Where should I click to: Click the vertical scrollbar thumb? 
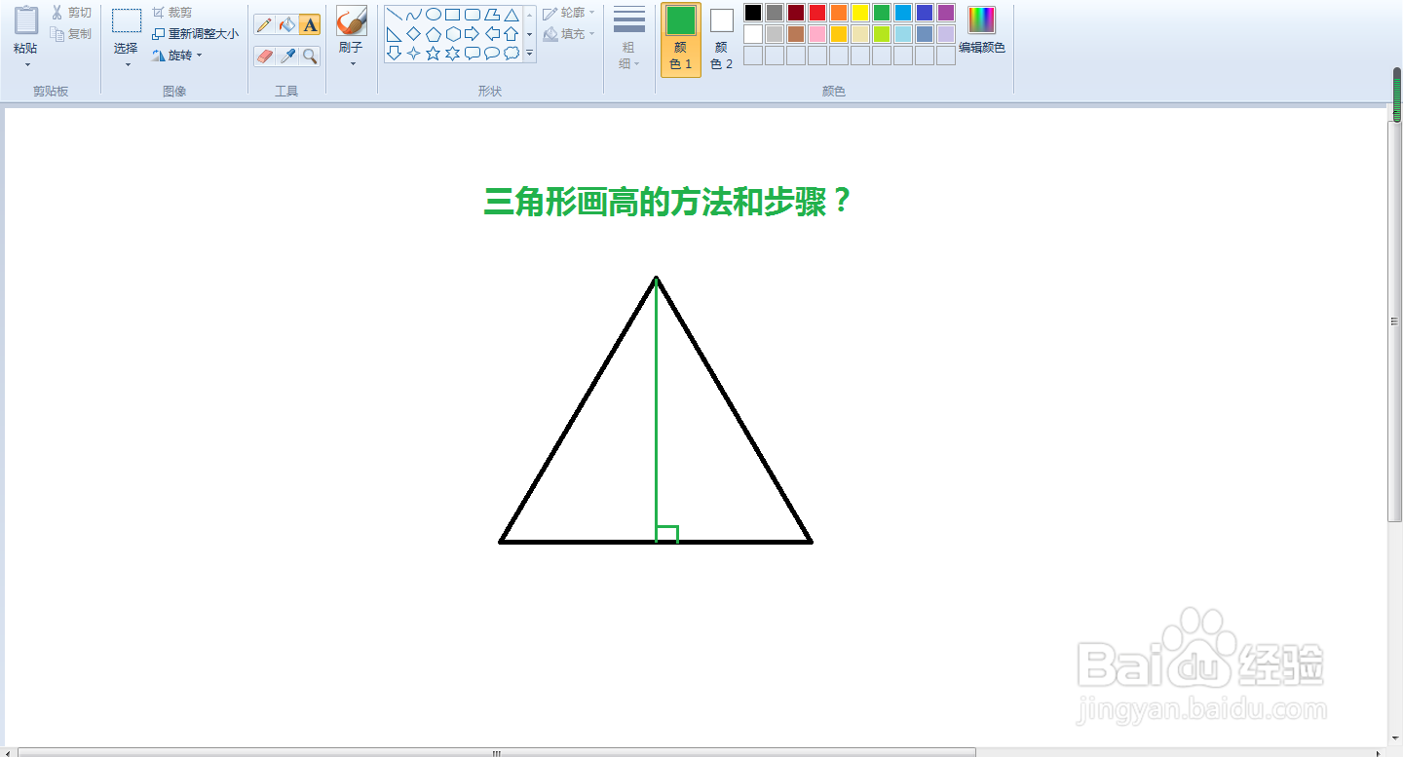pyautogui.click(x=1395, y=321)
